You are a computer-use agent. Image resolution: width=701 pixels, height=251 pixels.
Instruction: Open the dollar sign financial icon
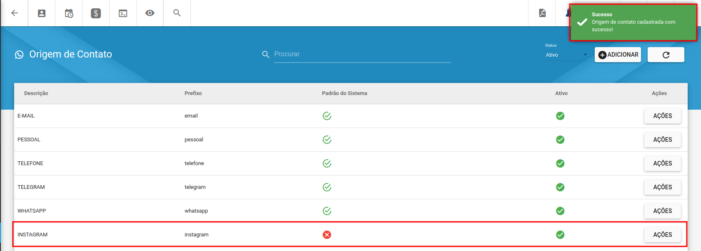point(96,13)
